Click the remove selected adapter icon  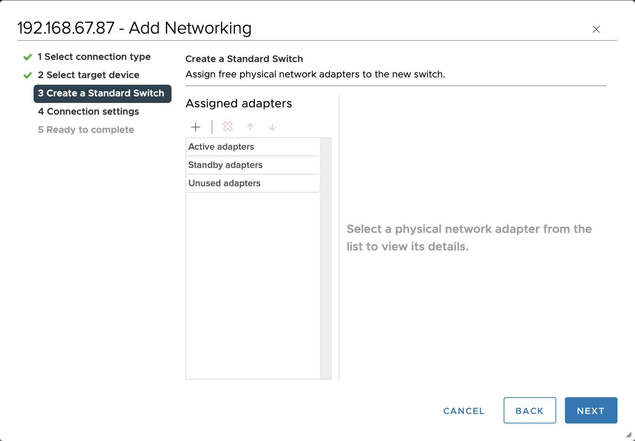[x=228, y=127]
